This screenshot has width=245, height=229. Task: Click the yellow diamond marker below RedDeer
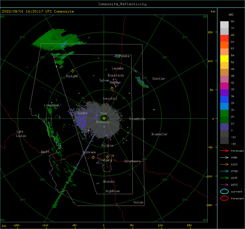pyautogui.click(x=112, y=88)
